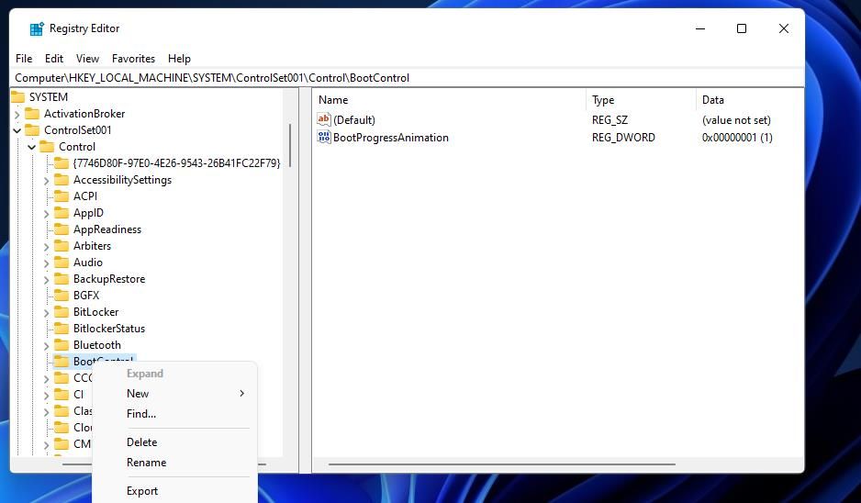Select the Audio folder icon
The width and height of the screenshot is (861, 503).
click(x=61, y=262)
